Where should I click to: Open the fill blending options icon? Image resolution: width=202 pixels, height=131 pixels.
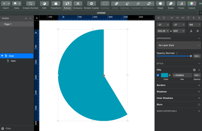170,75
